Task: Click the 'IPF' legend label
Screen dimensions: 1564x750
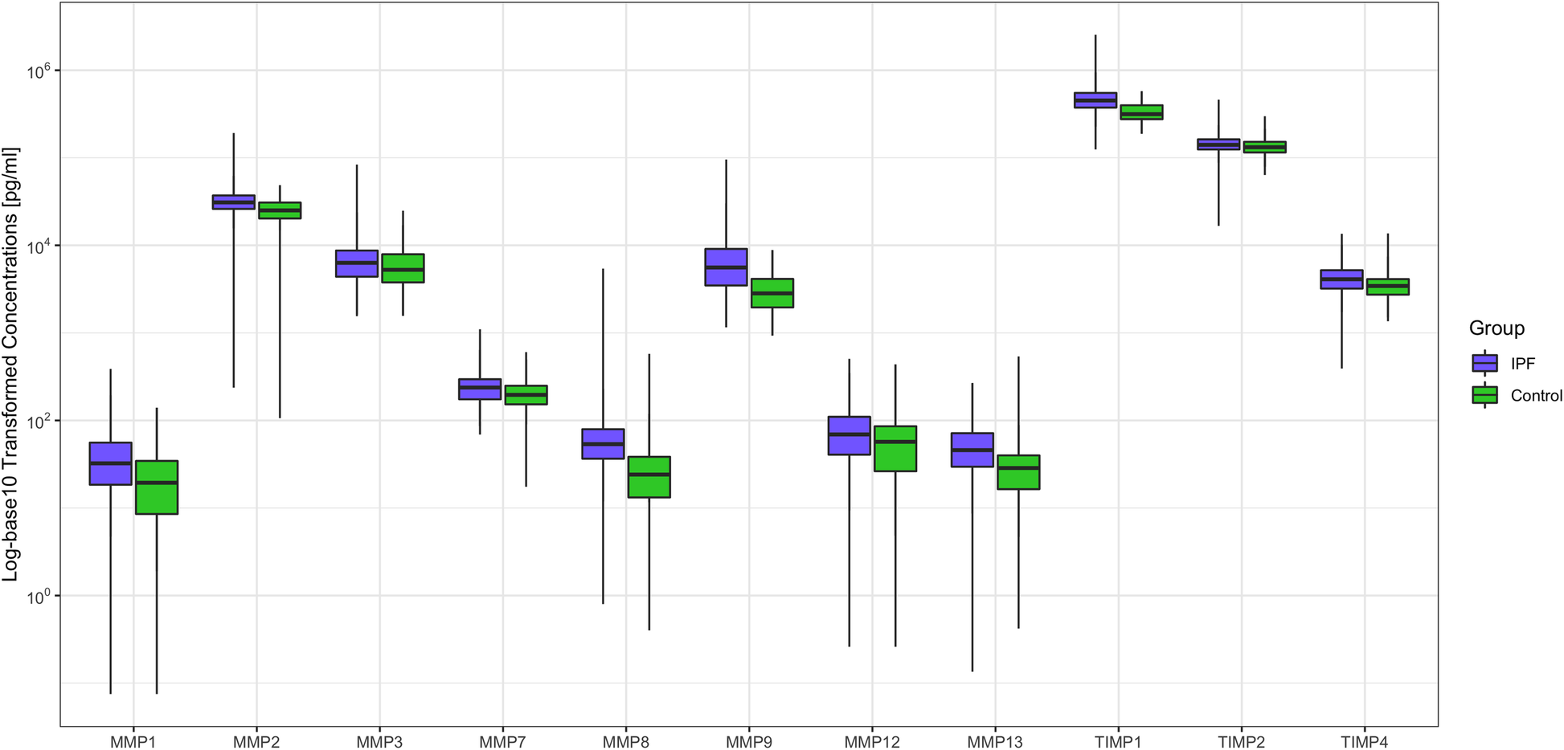Action: 1523,364
